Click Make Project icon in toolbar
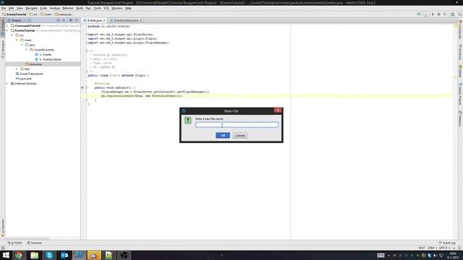Screen dimensions: 463x260 pyautogui.click(x=419, y=14)
